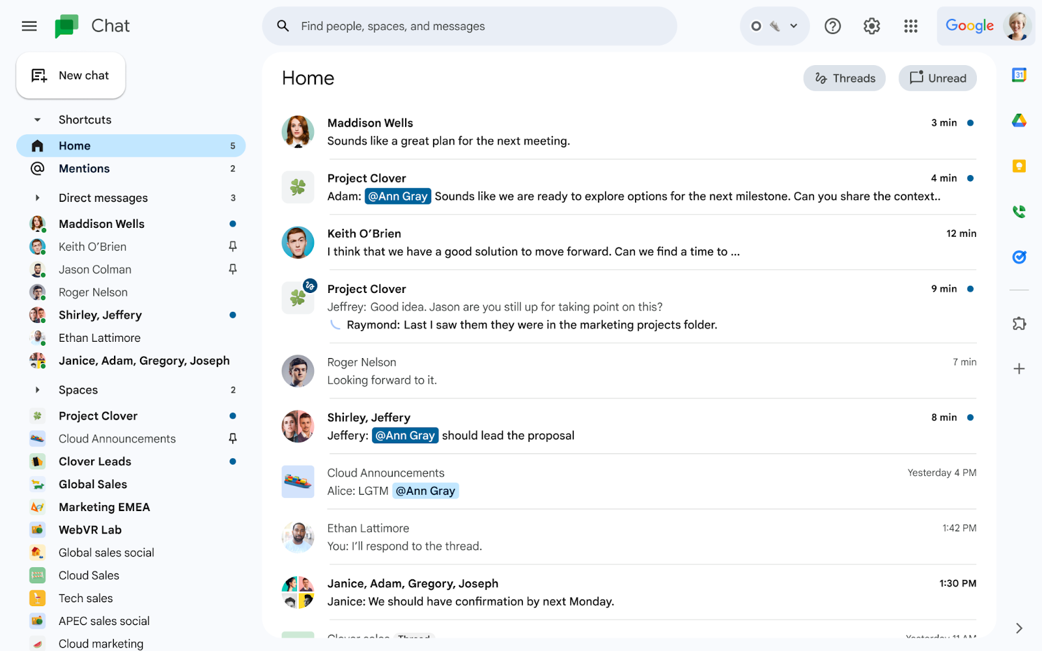Click the Google Chat logo icon
The width and height of the screenshot is (1042, 651).
(x=66, y=26)
